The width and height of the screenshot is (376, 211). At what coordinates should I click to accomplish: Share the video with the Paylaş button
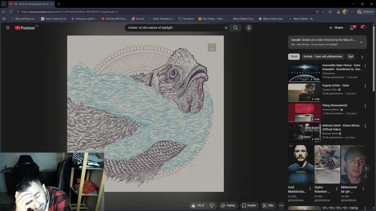point(228,205)
